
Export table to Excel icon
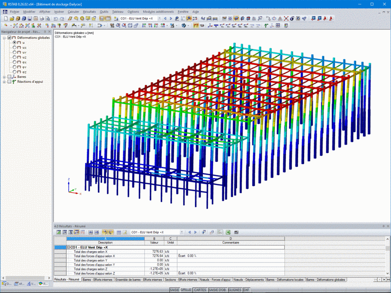click(228, 232)
